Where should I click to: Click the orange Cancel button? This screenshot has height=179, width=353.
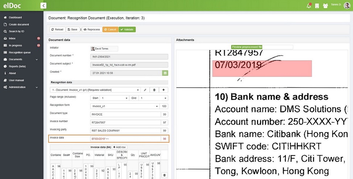110,29
